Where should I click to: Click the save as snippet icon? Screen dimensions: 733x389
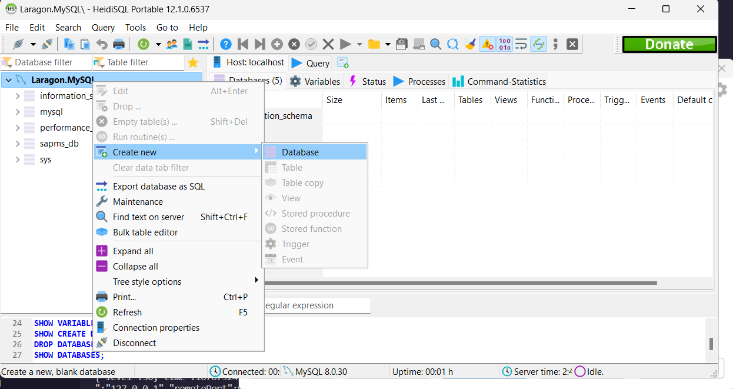pos(419,44)
